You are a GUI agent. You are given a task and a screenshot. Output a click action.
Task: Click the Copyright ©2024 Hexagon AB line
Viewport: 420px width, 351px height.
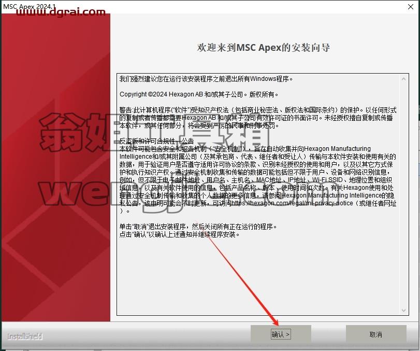pos(199,94)
